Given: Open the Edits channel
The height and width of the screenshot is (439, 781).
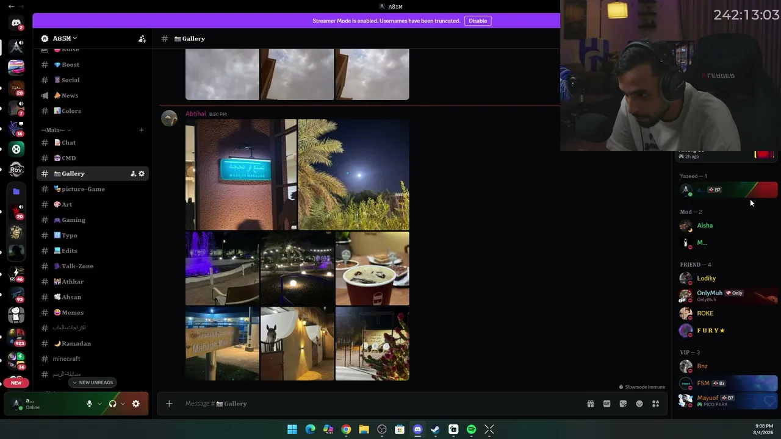Looking at the screenshot, I should (93, 251).
